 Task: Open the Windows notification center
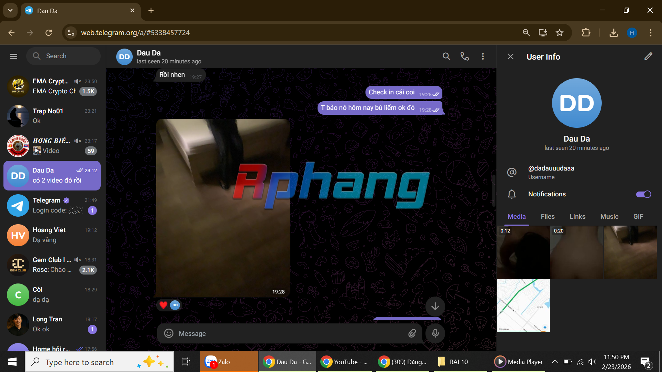[x=645, y=362]
